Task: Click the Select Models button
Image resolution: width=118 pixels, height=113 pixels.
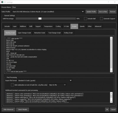Action: (22, 109)
